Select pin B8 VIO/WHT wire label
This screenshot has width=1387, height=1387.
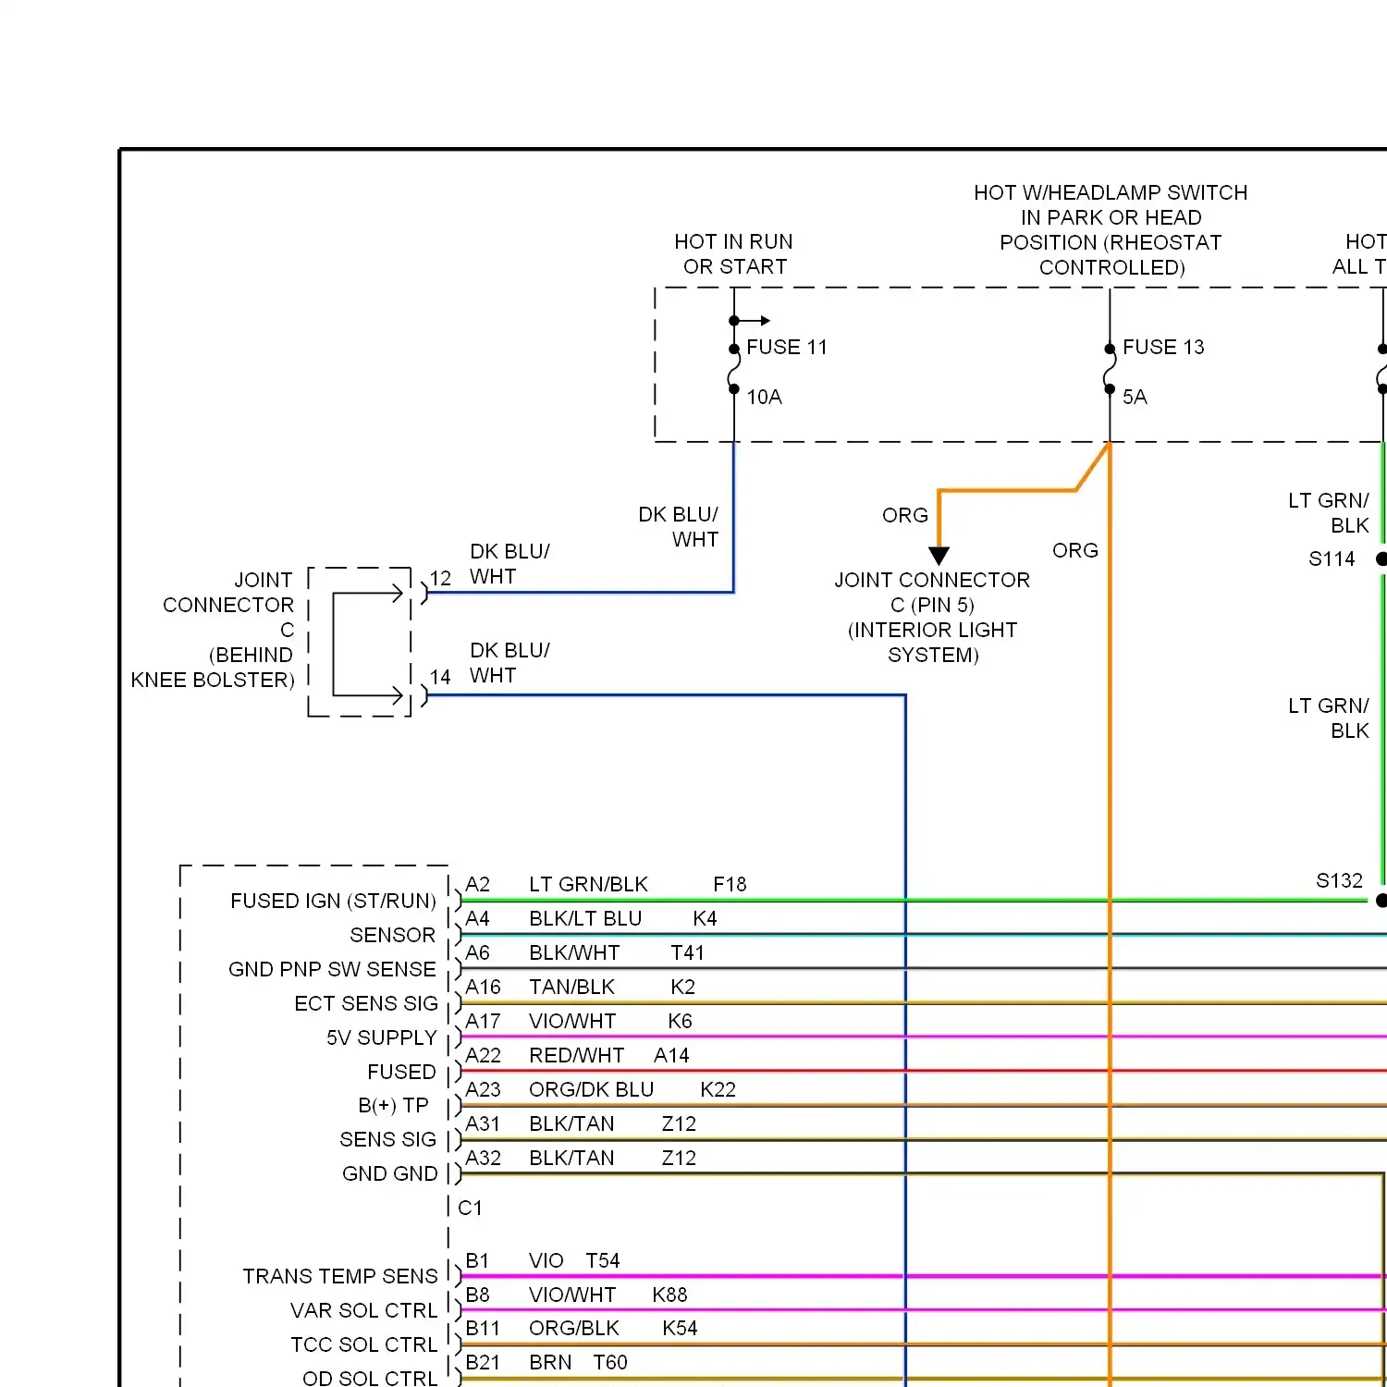(x=572, y=1295)
